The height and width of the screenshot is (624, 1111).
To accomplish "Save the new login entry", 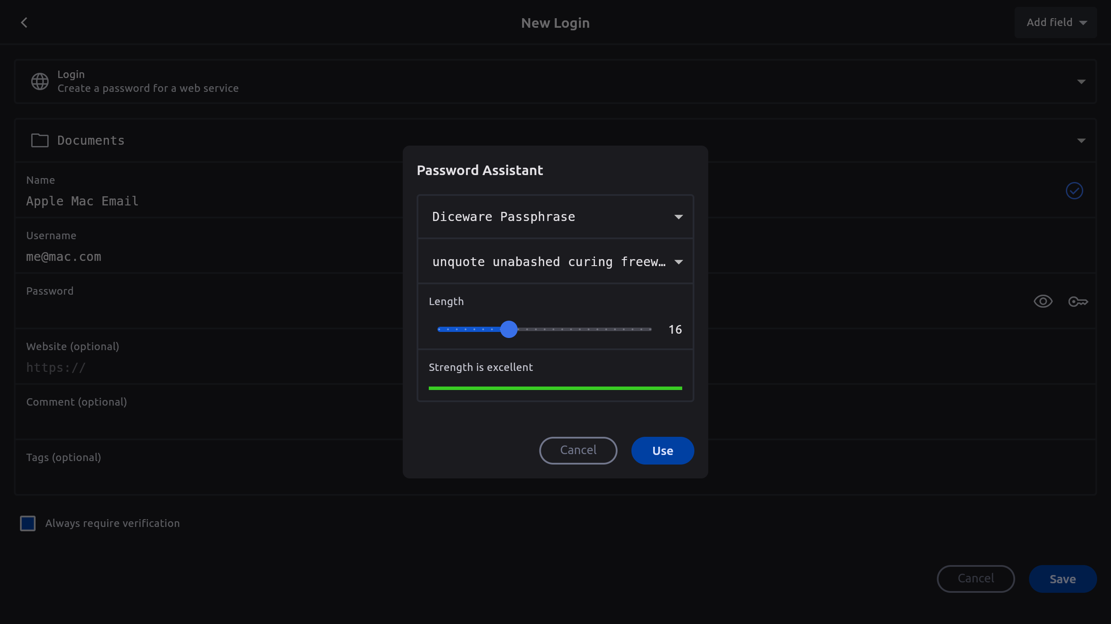I will click(x=1062, y=579).
